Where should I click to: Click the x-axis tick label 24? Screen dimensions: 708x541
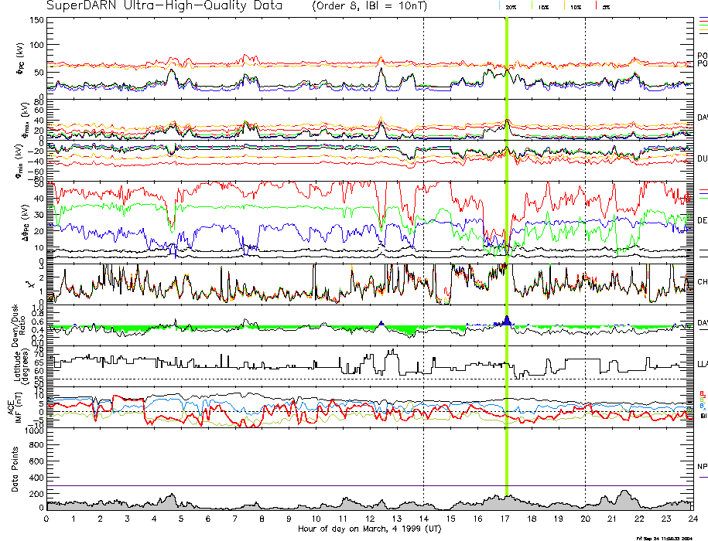[691, 519]
